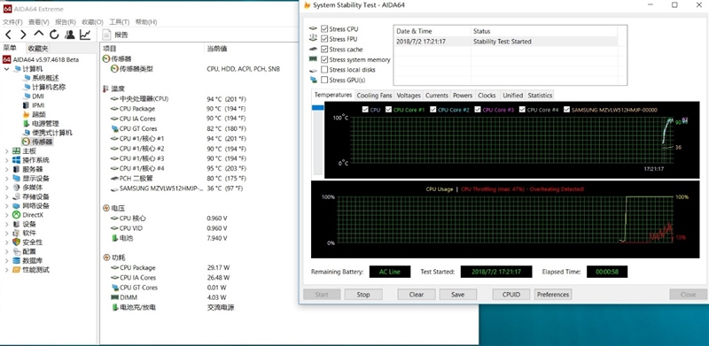The height and width of the screenshot is (346, 709).
Task: Open the 工具(T) menu
Action: coord(120,22)
